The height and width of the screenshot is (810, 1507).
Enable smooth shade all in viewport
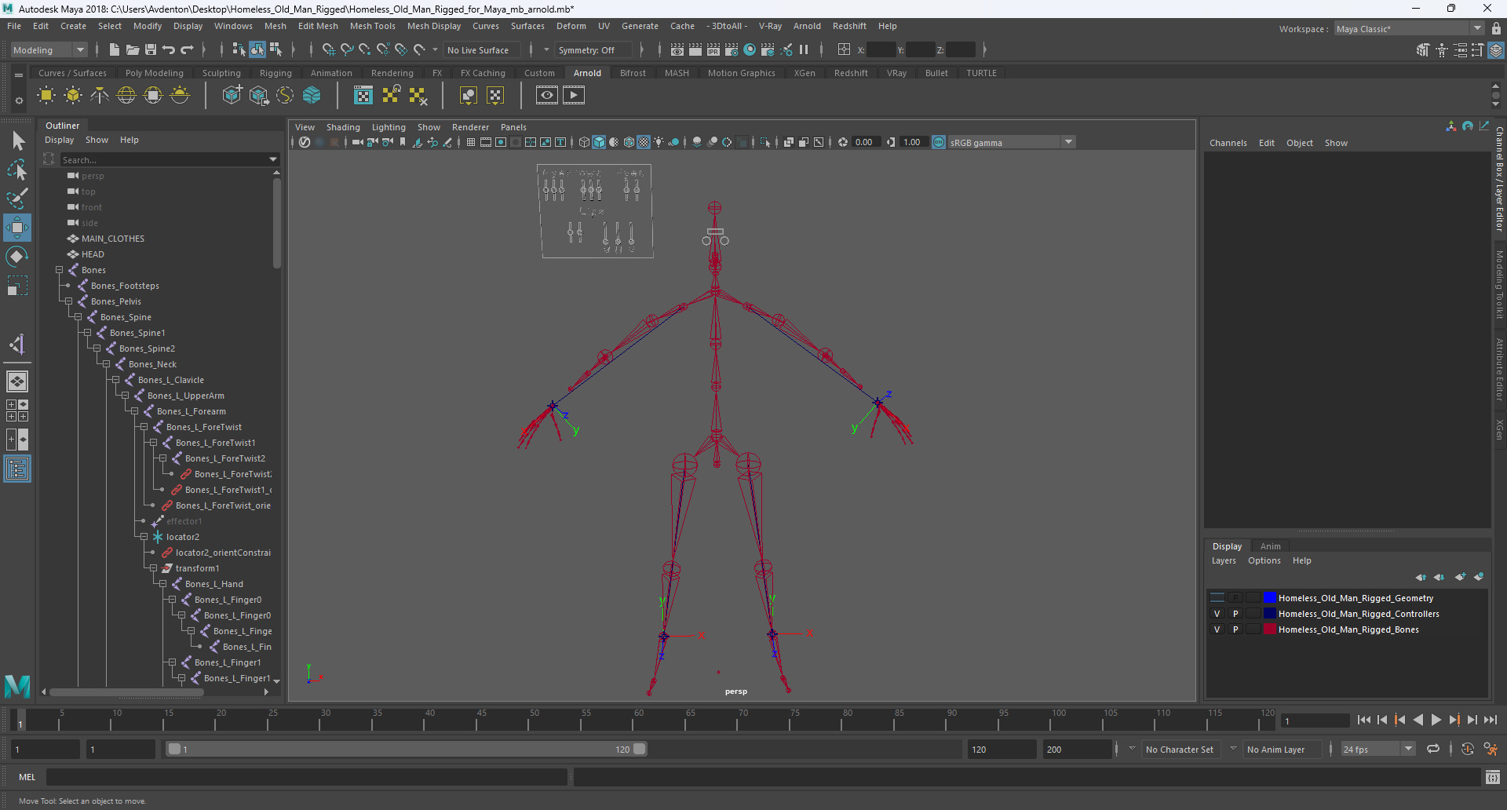pos(599,142)
